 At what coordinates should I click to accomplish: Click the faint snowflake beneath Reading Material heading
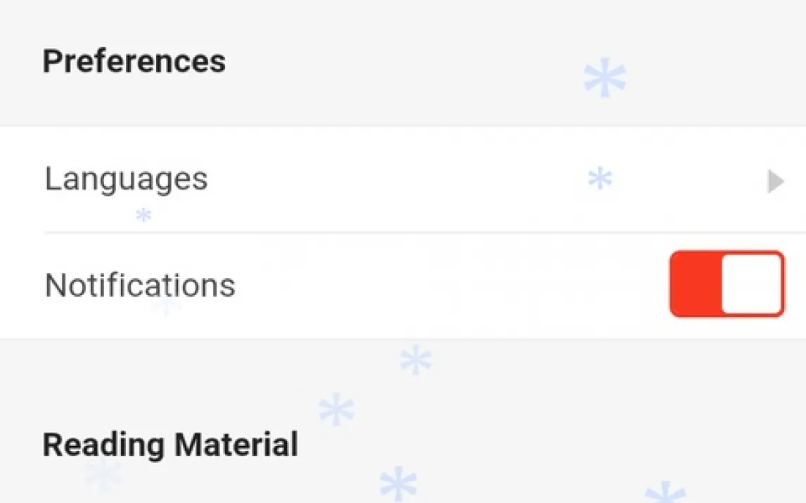103,475
